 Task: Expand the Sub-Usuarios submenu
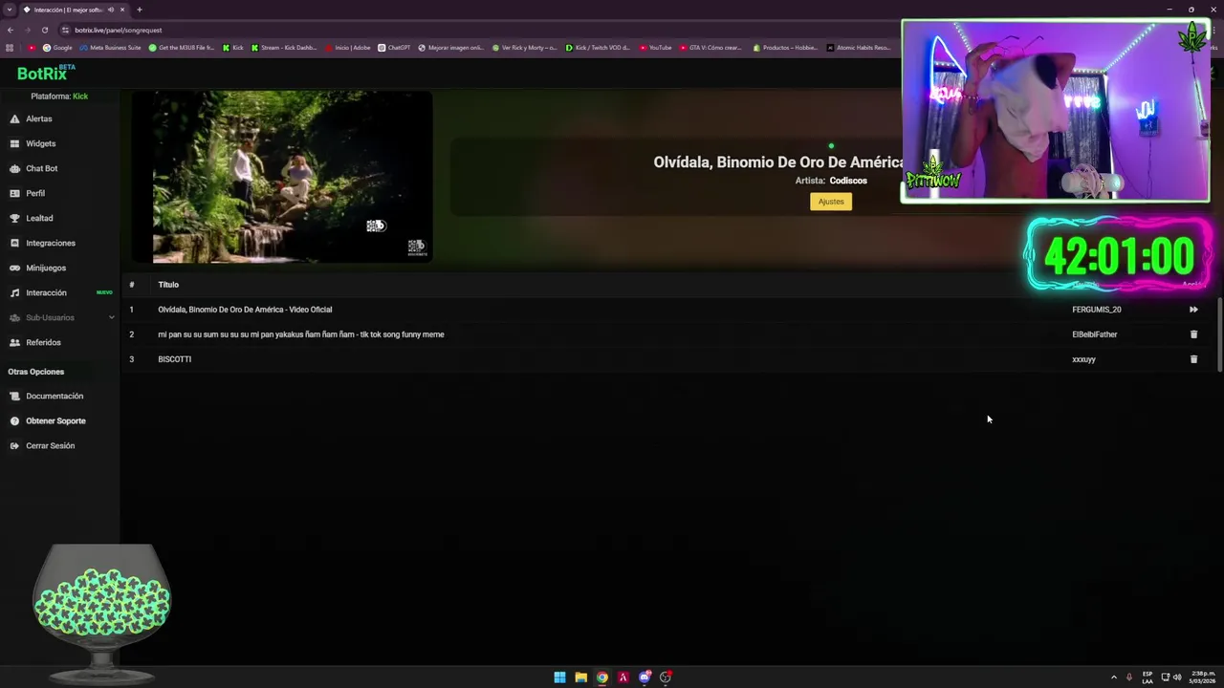tap(61, 317)
